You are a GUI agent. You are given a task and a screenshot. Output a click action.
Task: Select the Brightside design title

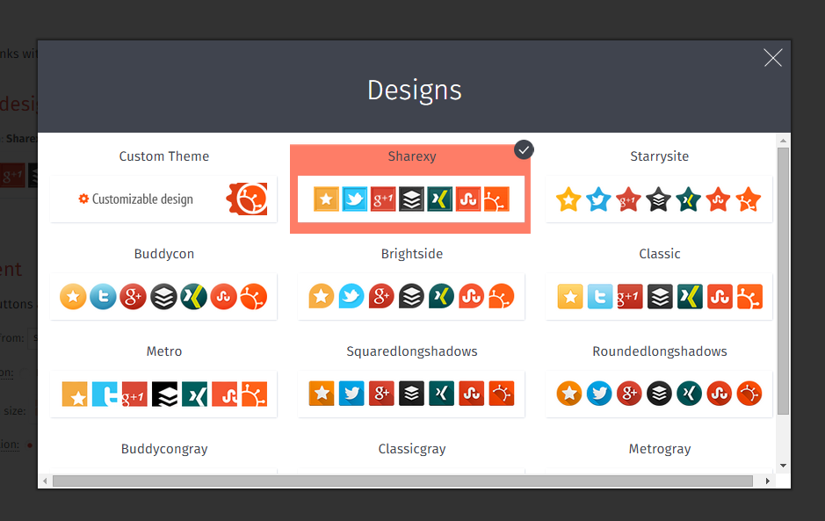point(412,254)
